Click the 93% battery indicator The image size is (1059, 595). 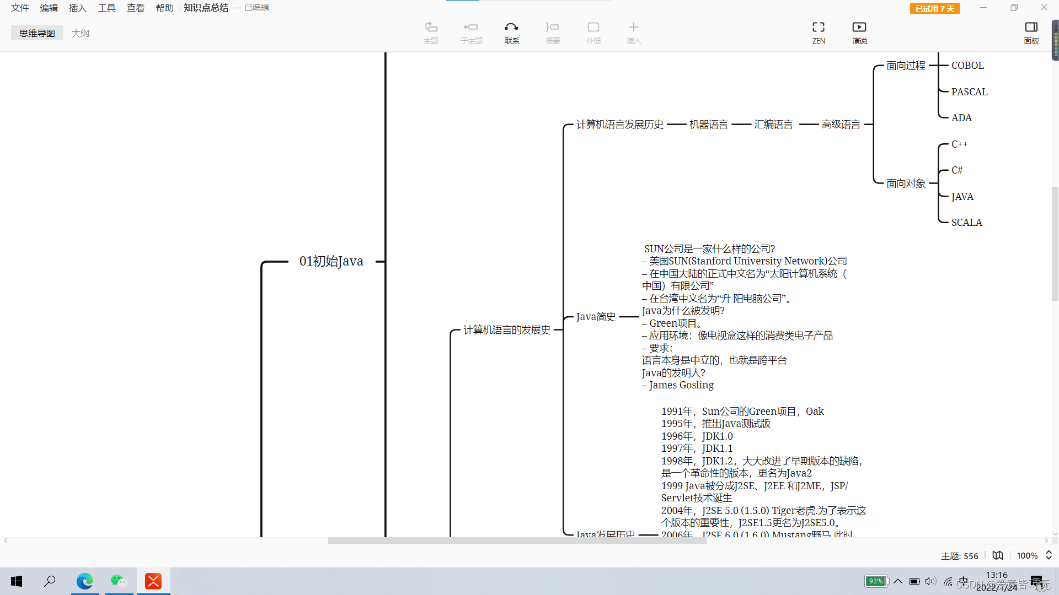pos(876,581)
